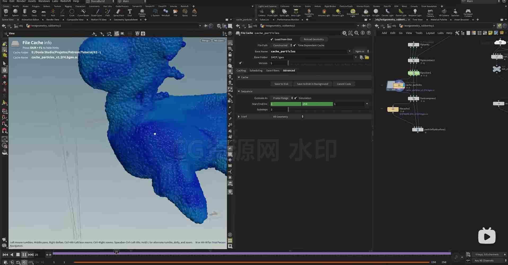Add a VR Camera from shelf

444,12
